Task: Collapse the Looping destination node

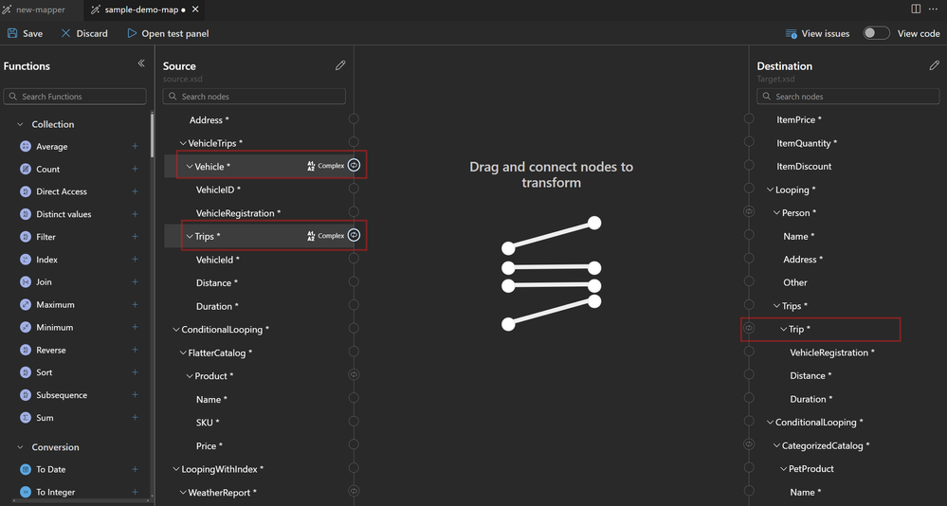Action: [770, 190]
